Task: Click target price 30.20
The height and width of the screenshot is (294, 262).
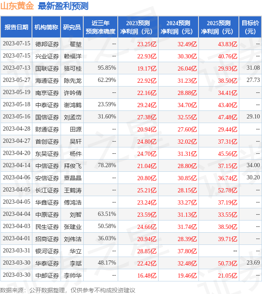Action: tap(253, 177)
